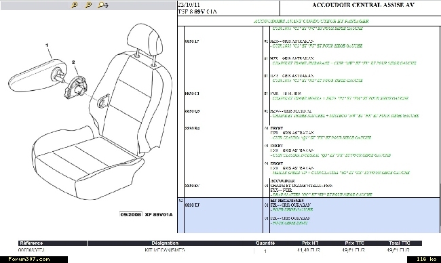
Task: Open the Forum307.com watermark link
Action: click(29, 260)
